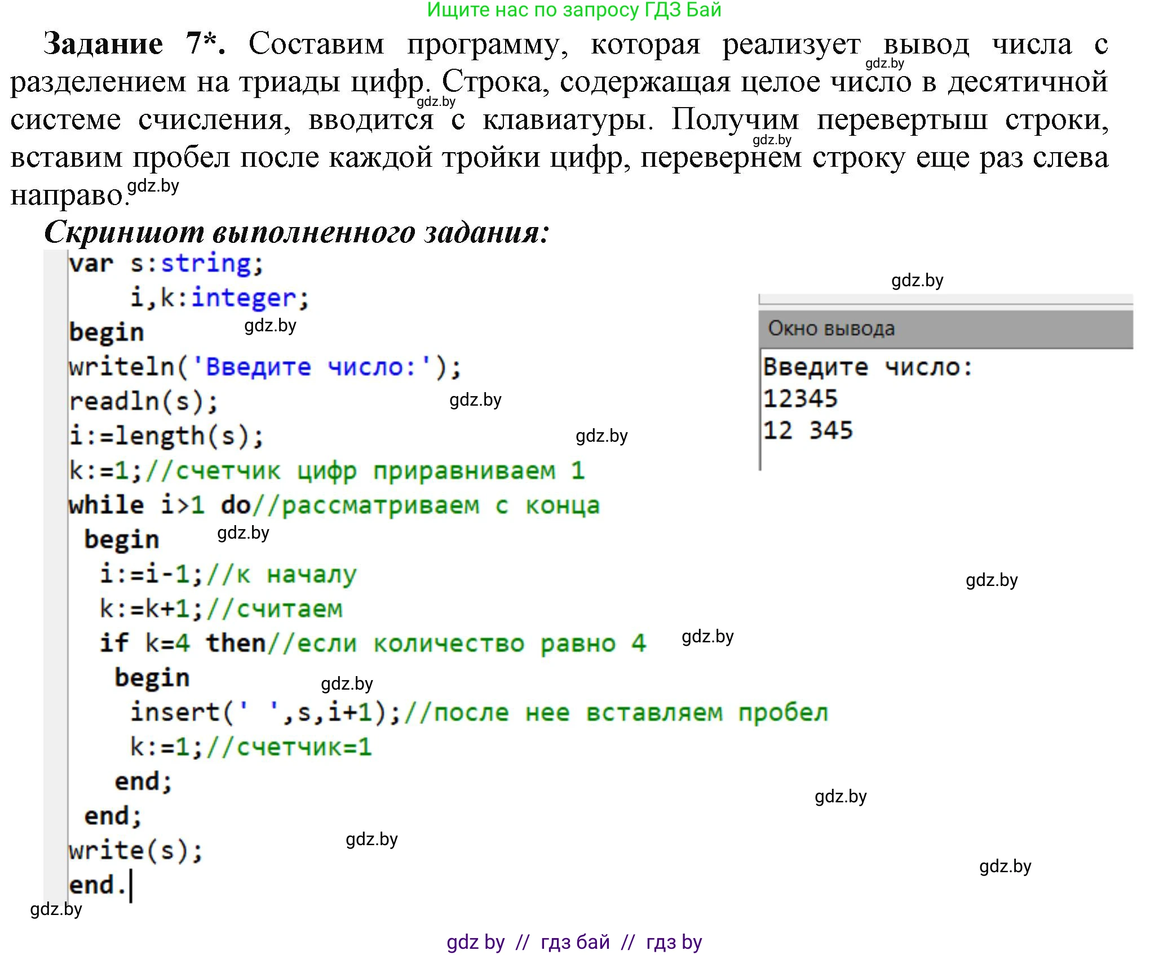Screen dimensions: 1150x955
Task: Click the 'k:=1;//счетчик=1' line
Action: (250, 747)
